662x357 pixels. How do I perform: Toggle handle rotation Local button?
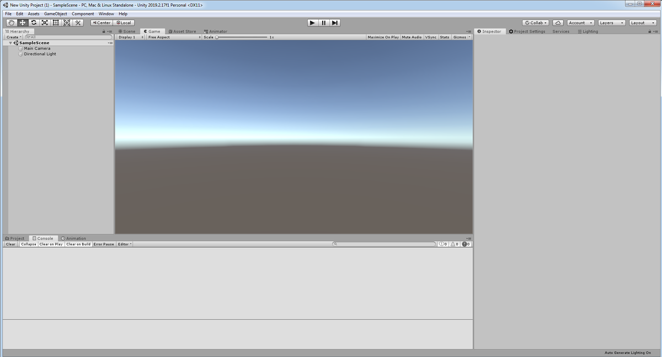coord(124,23)
